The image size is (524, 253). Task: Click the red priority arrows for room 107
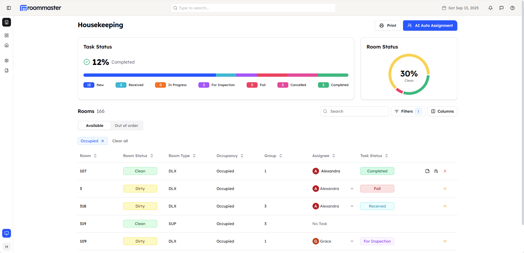pos(445,171)
